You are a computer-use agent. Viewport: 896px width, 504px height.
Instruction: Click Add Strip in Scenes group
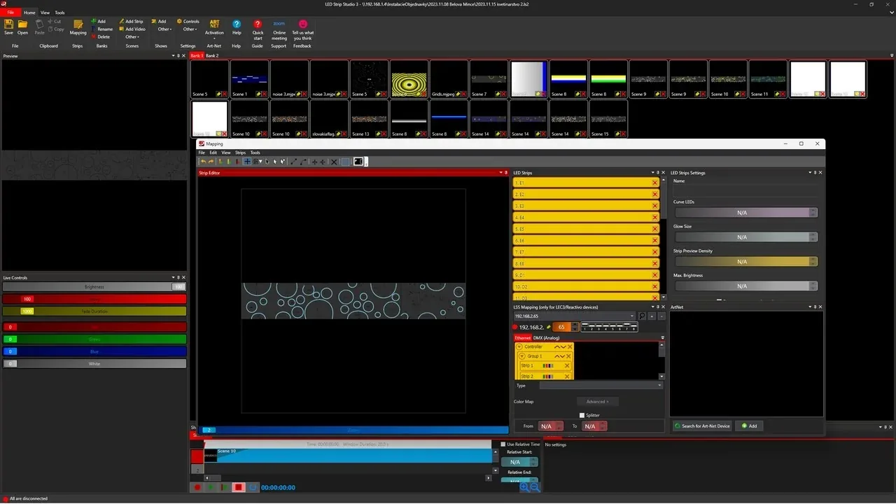(131, 22)
